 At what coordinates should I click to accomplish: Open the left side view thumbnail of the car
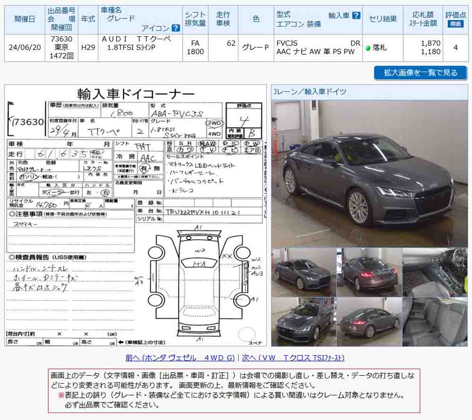(303, 273)
